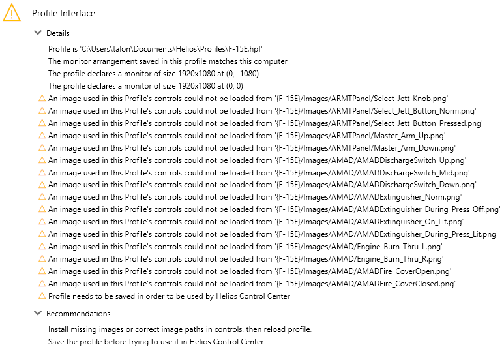Select the monitor arrangement matches message
The width and height of the screenshot is (504, 349).
click(x=168, y=61)
